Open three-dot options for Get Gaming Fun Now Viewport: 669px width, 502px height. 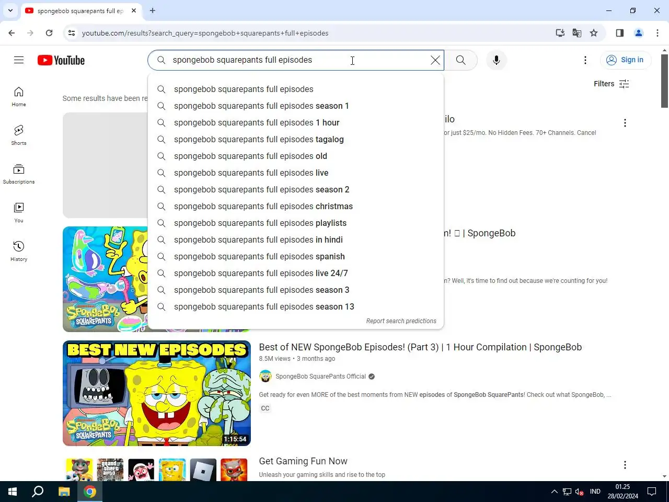click(625, 465)
